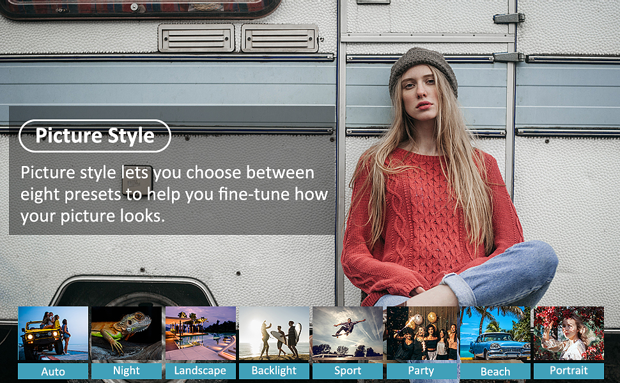Click the text 'your picture looks.'
The width and height of the screenshot is (620, 383).
click(x=93, y=216)
